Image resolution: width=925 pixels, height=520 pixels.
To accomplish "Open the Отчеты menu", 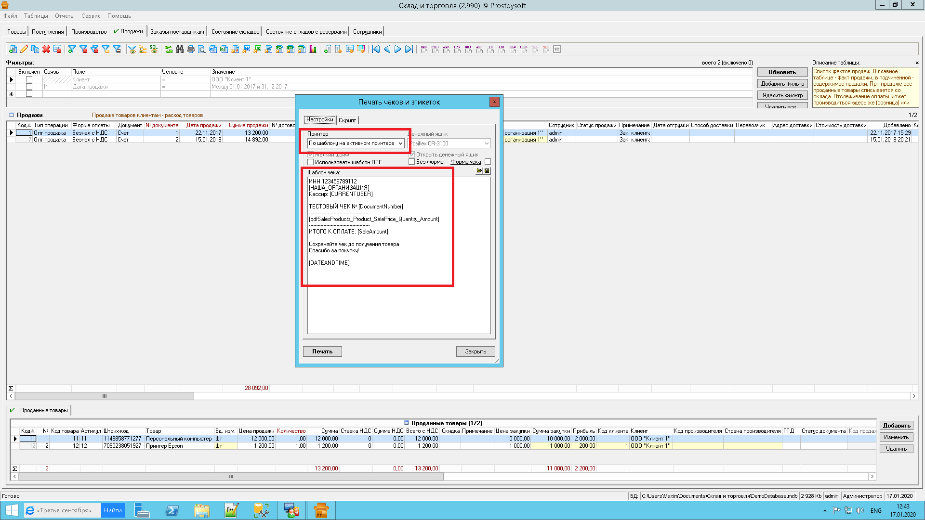I will coord(65,16).
